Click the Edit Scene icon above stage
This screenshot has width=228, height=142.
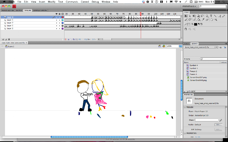(x=160, y=46)
